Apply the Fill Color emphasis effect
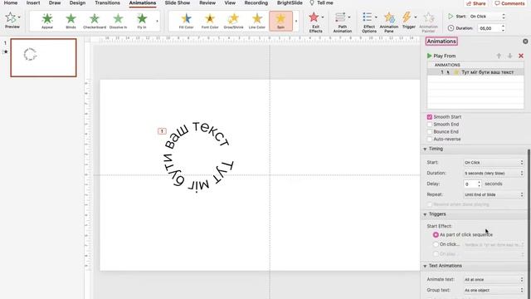The width and height of the screenshot is (531, 299). pos(186,21)
